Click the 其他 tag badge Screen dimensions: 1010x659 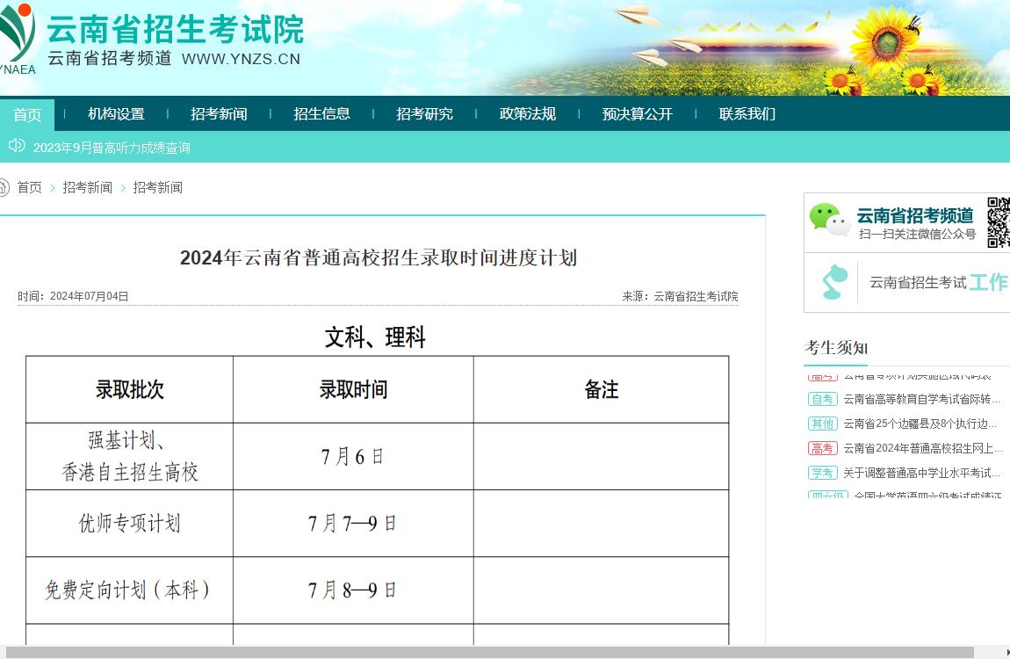point(822,423)
